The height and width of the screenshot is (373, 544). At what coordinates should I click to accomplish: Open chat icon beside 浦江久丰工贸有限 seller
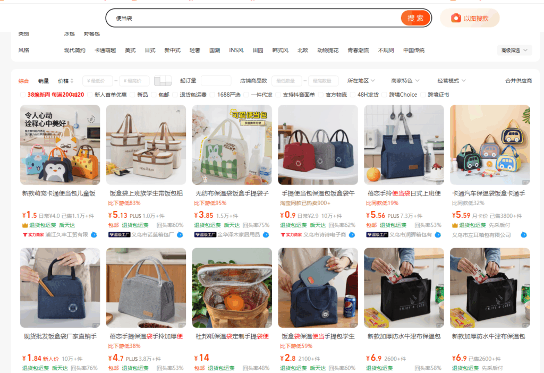tap(93, 235)
